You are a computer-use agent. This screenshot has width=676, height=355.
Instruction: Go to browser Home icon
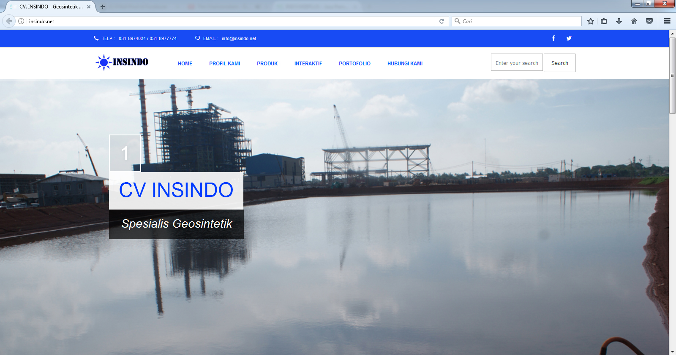[x=634, y=21]
